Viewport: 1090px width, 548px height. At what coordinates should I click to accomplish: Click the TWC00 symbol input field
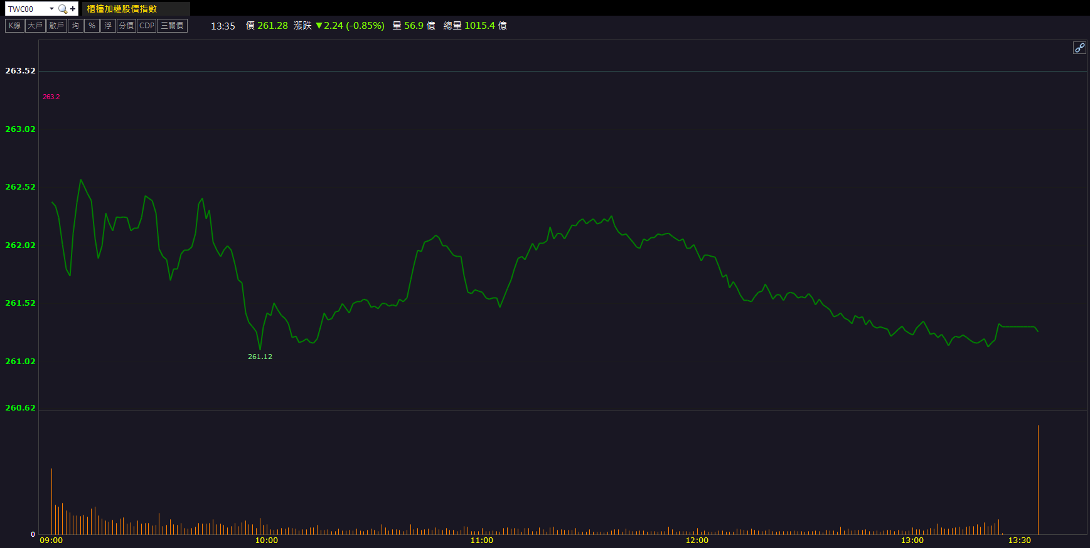[26, 9]
